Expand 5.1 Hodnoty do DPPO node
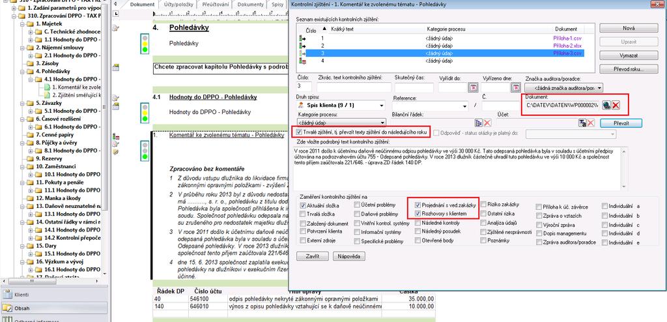 tap(30, 111)
